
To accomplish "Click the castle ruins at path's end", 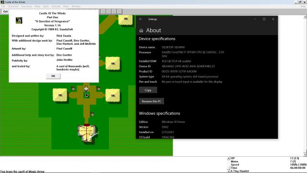I will 87,133.
